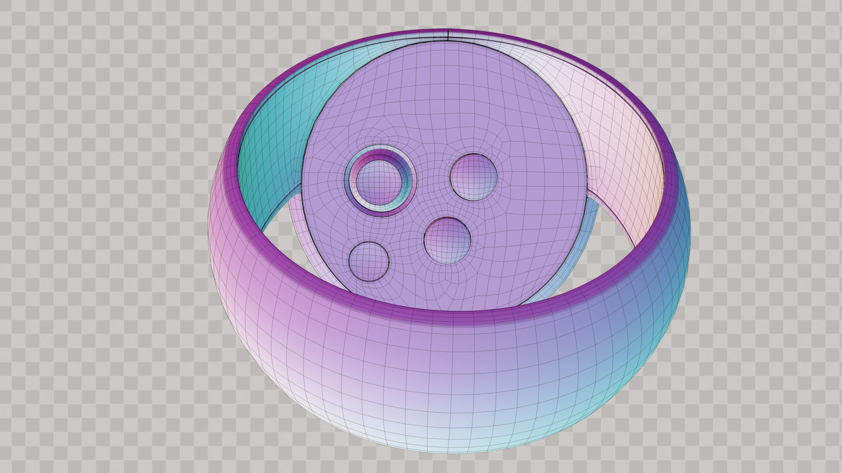Select the upper-right round dimple on the disc
This screenshot has height=473, width=842.
[474, 177]
